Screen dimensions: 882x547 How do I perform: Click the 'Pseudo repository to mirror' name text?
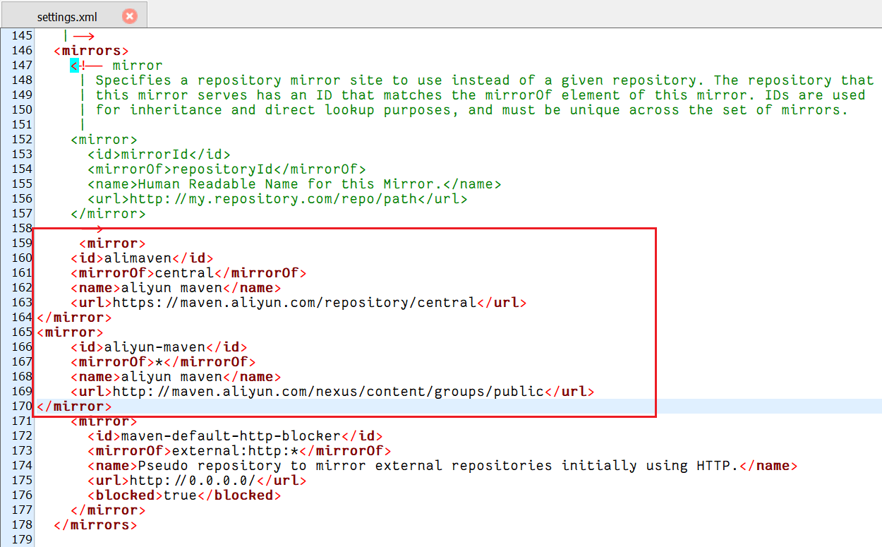[438, 465]
